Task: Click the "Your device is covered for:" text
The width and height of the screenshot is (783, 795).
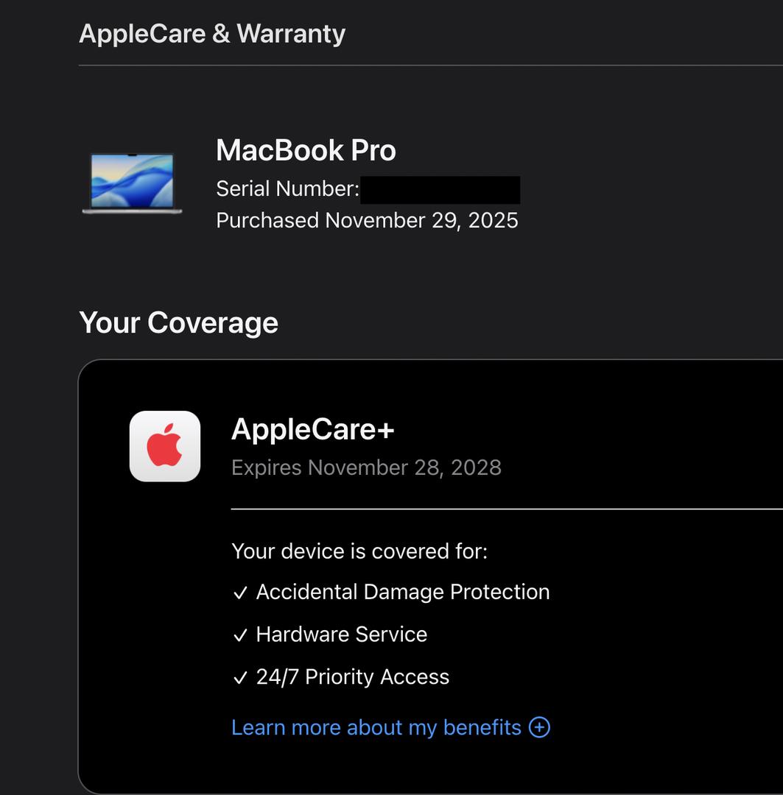Action: click(x=359, y=551)
